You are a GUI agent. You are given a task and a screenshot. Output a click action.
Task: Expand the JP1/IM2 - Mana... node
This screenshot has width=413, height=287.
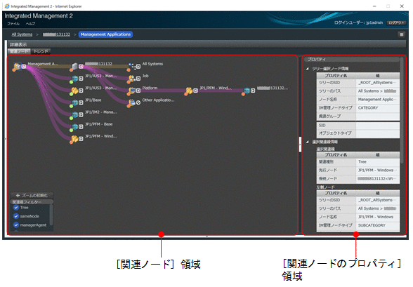81,114
